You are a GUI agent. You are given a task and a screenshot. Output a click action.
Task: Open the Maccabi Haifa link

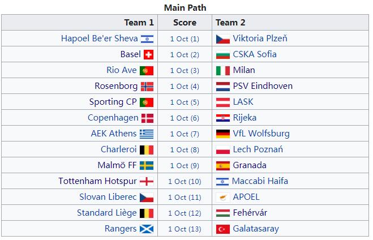(260, 181)
